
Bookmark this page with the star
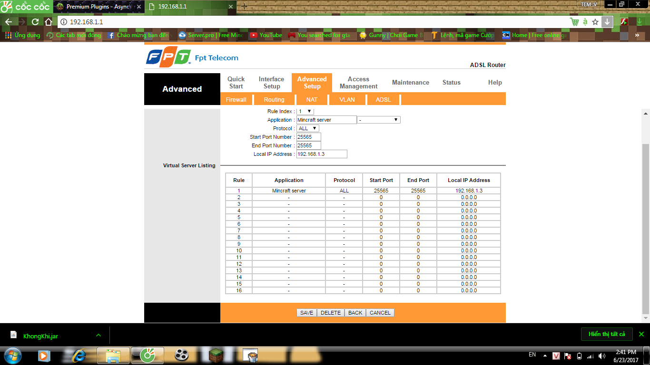[x=595, y=22]
